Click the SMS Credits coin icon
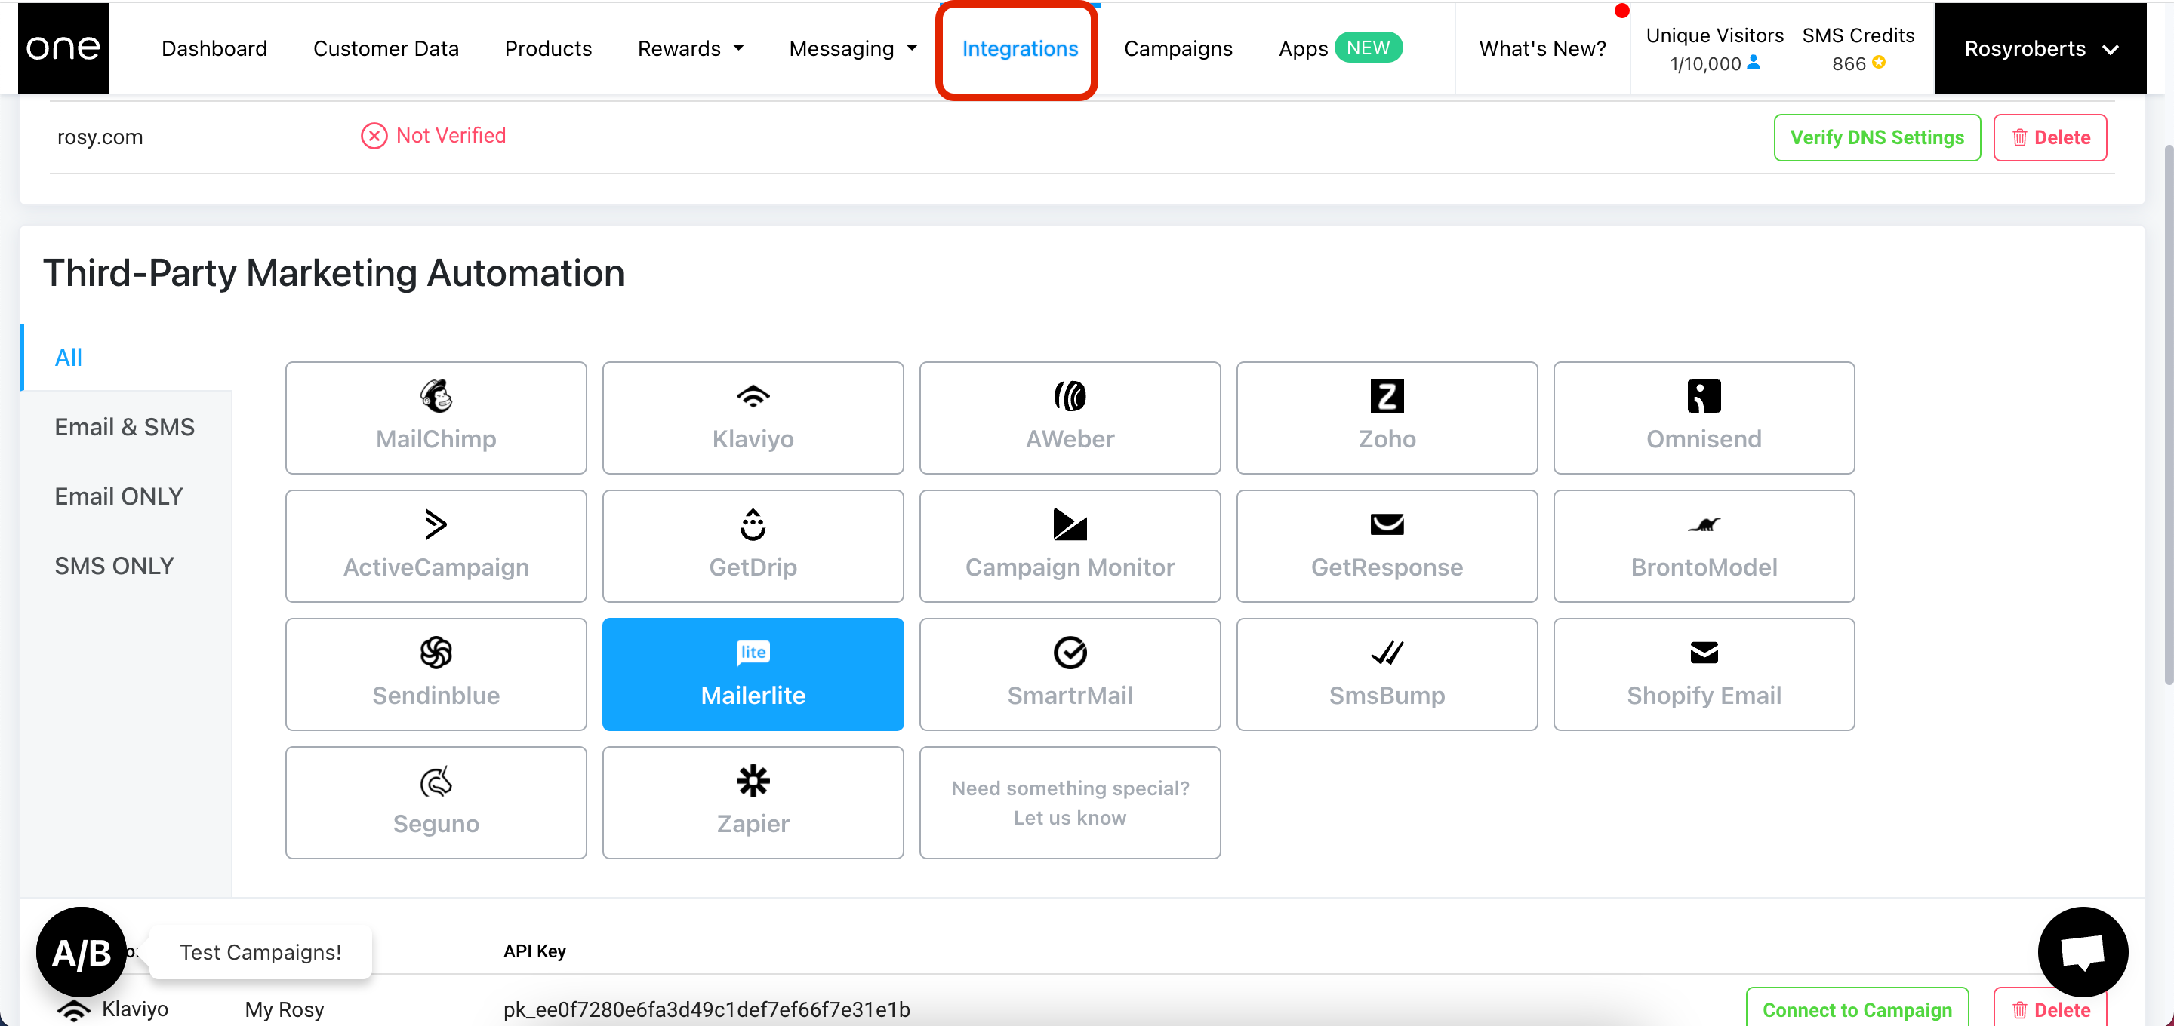 (x=1879, y=63)
